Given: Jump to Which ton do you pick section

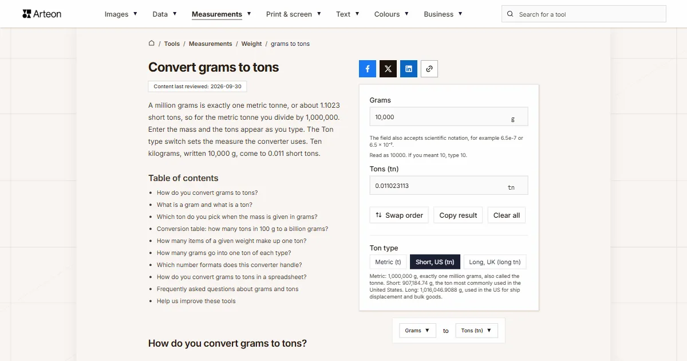Looking at the screenshot, I should [237, 217].
